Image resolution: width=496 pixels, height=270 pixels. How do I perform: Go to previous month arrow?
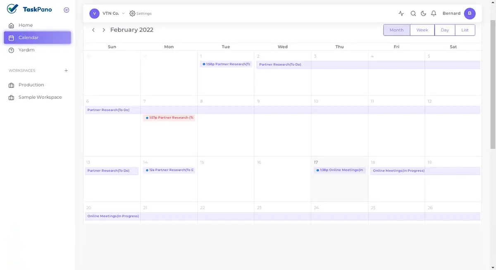(x=93, y=30)
